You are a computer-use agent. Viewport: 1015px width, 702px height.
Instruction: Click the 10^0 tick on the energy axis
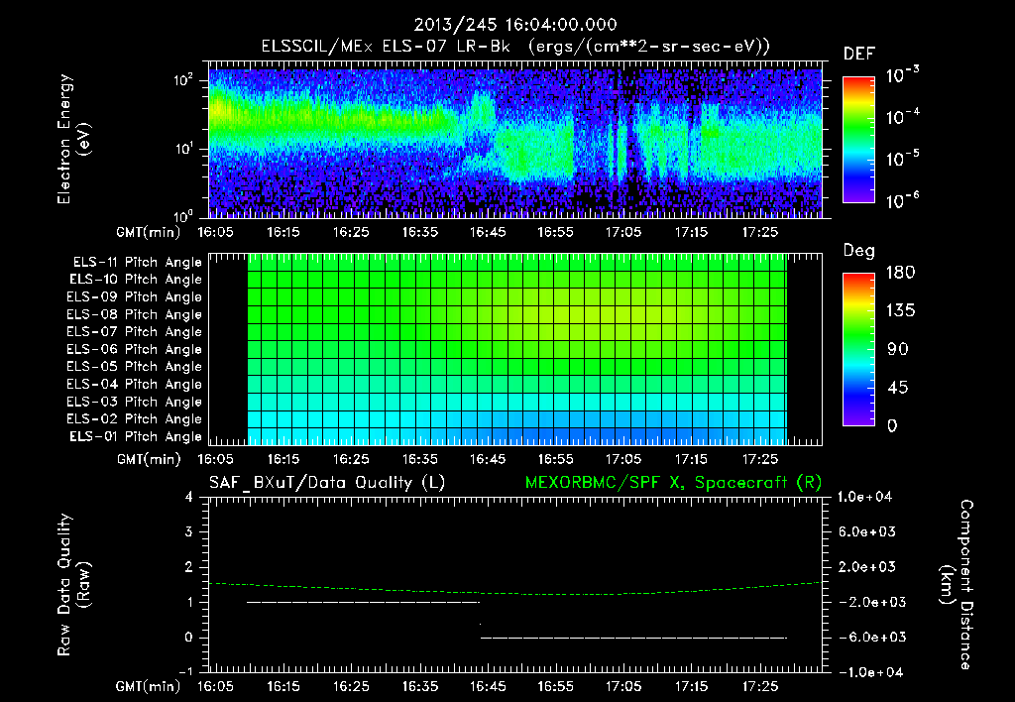183,215
